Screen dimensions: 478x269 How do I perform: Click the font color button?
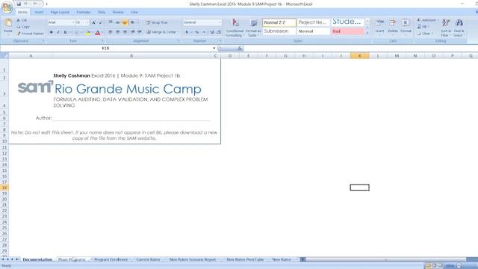(x=98, y=32)
